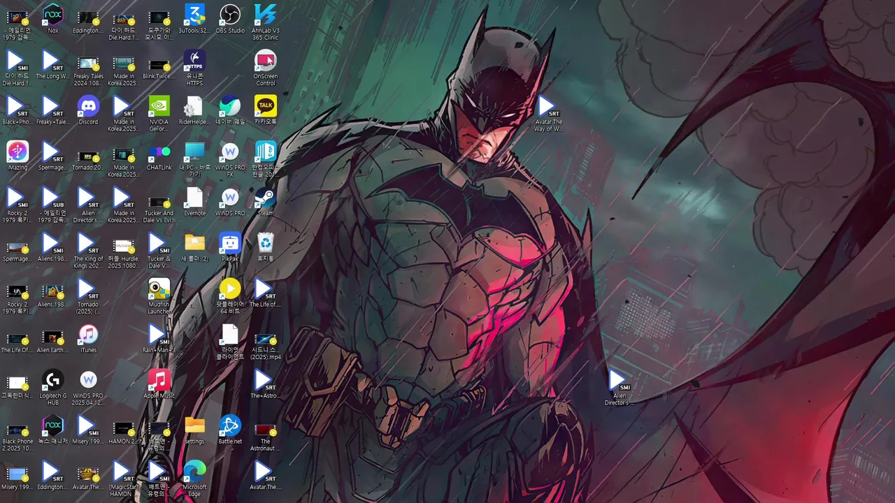Select the The+Astro SRT subtitle file

coord(266,384)
